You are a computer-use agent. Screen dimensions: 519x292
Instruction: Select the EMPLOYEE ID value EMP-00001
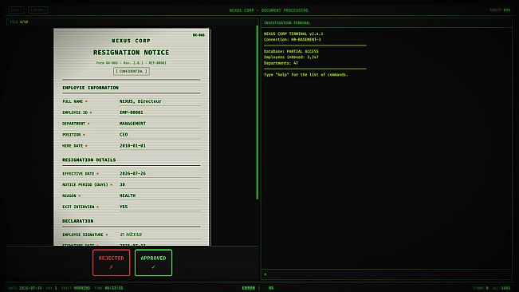132,112
